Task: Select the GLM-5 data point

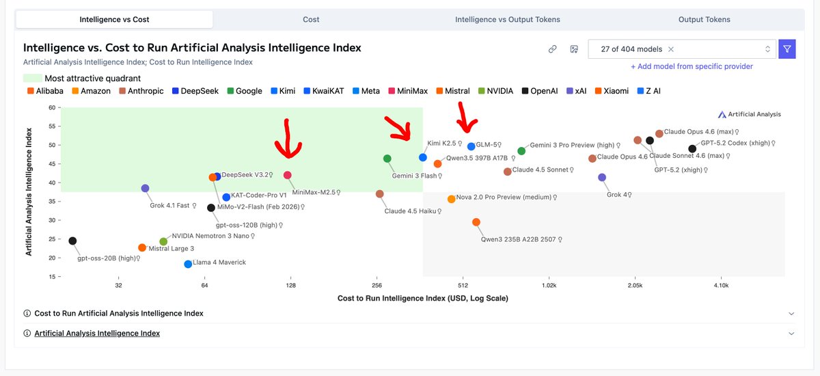Action: 471,146
